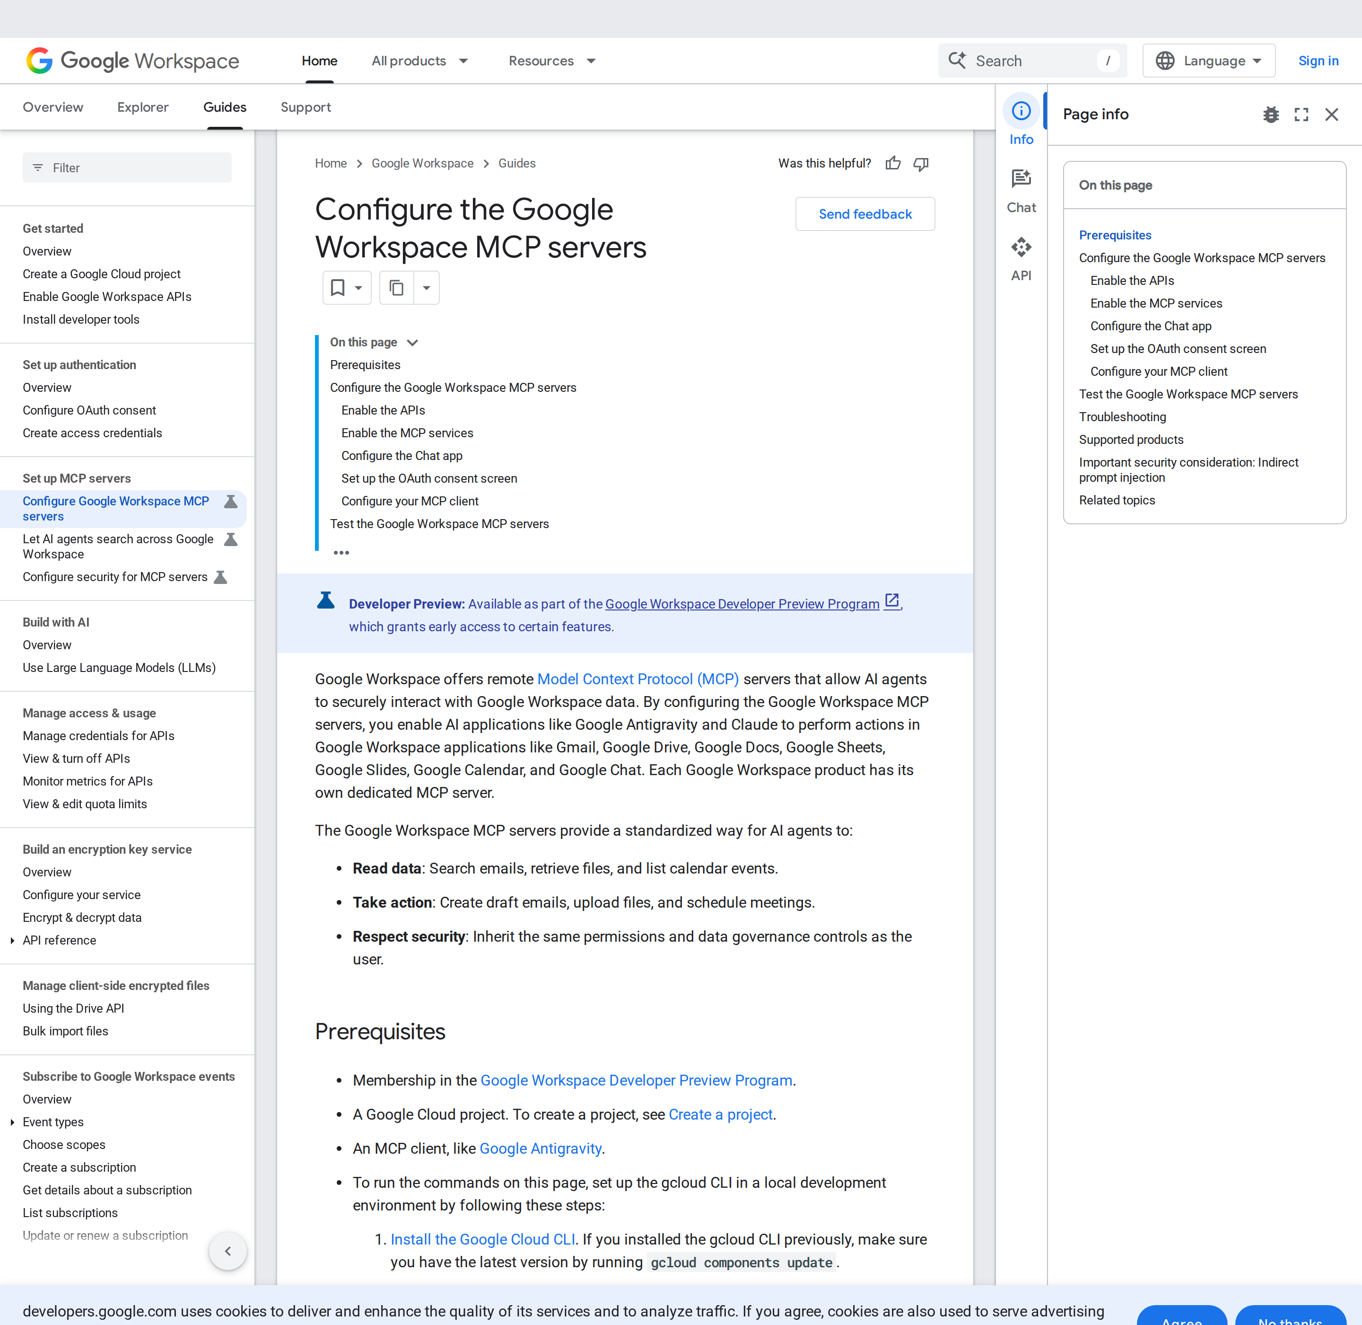Viewport: 1362px width, 1325px height.
Task: Click the bug report icon in Page info
Action: pos(1271,114)
